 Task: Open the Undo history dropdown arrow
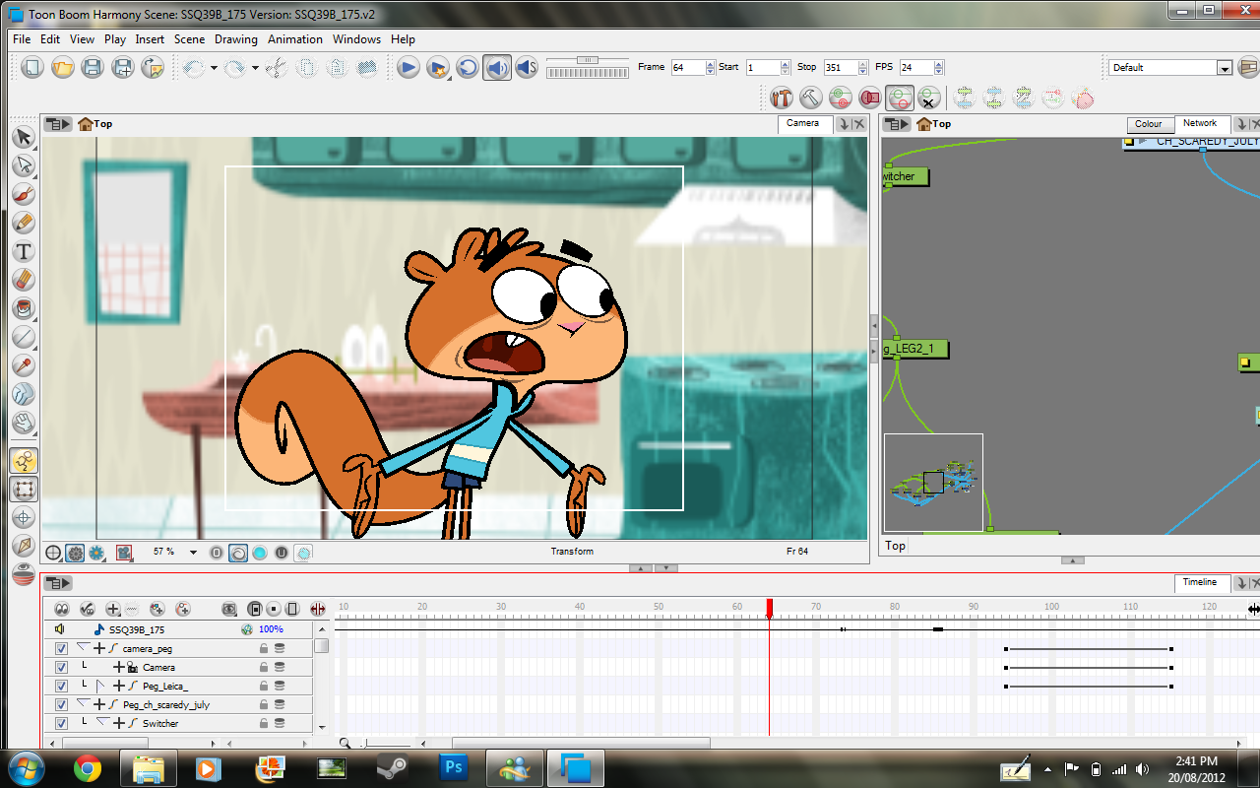tap(214, 68)
